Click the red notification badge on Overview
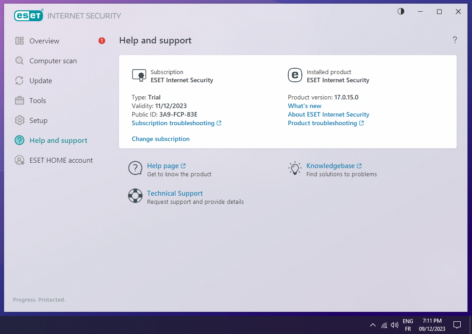Image resolution: width=472 pixels, height=334 pixels. [x=102, y=41]
